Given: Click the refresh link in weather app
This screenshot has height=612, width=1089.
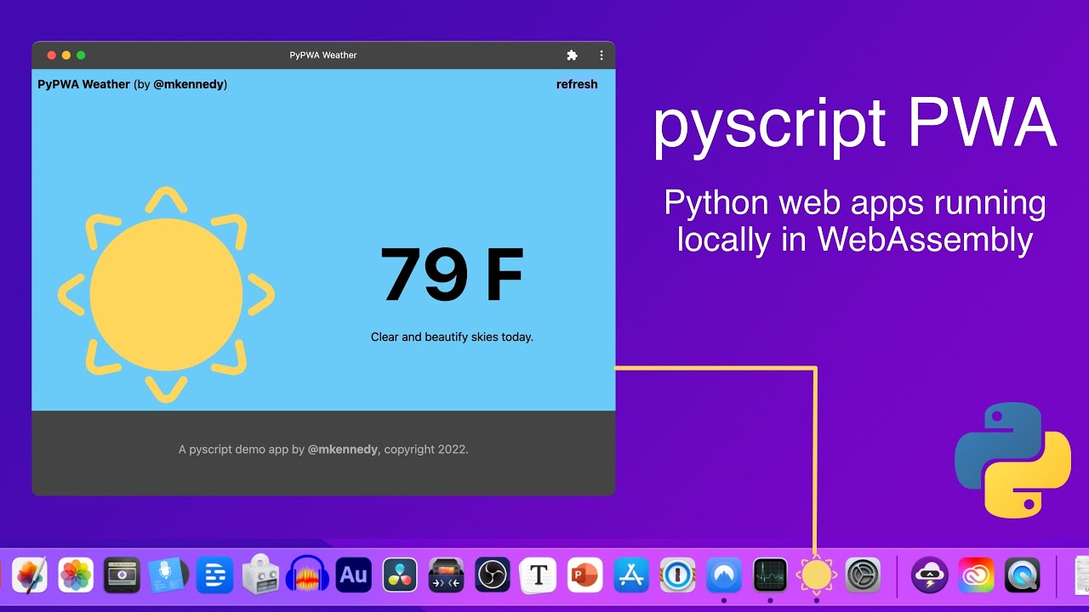Looking at the screenshot, I should [577, 84].
